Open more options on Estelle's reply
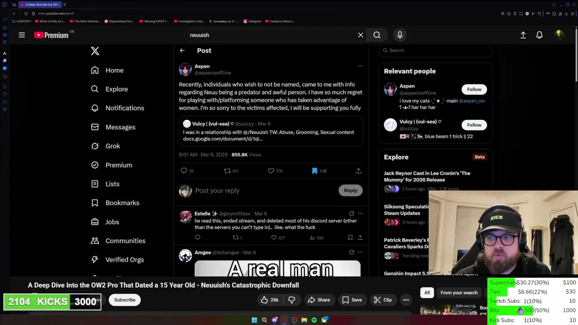Viewport: 578px width, 325px height. click(x=360, y=214)
